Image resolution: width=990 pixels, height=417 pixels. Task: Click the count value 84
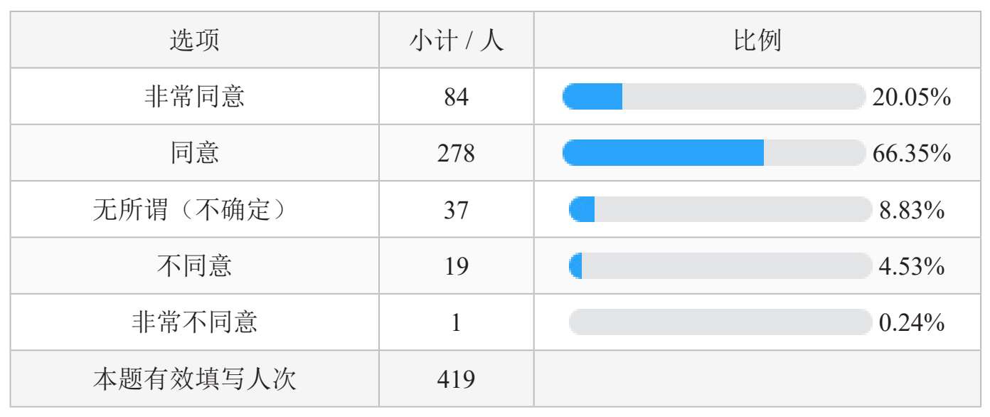(457, 97)
